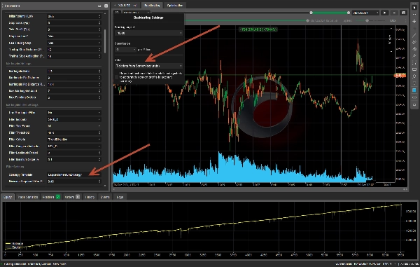420x267 pixels.
Task: Open the Stop on limit Yes dropdown
Action: pyautogui.click(x=74, y=36)
